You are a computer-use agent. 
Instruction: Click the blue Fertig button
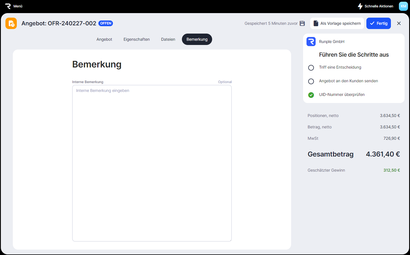pos(378,23)
